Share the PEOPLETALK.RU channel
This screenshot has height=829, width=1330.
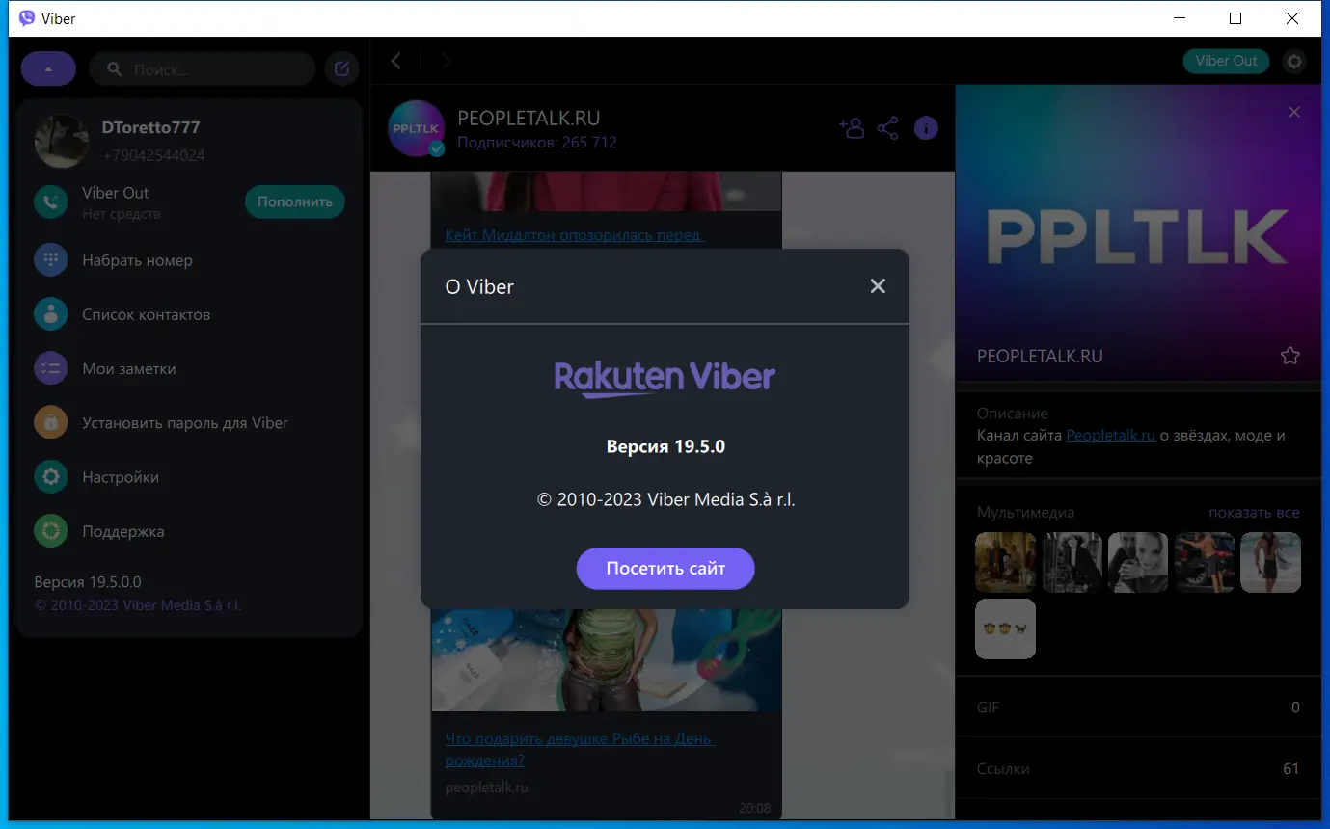887,127
